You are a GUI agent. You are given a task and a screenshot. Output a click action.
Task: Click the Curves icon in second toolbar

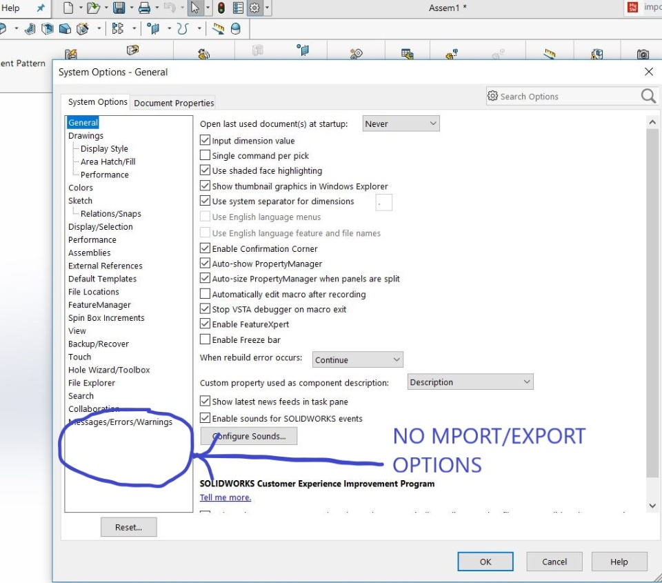coord(183,29)
